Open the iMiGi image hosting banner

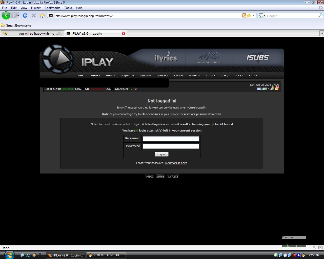(209, 58)
